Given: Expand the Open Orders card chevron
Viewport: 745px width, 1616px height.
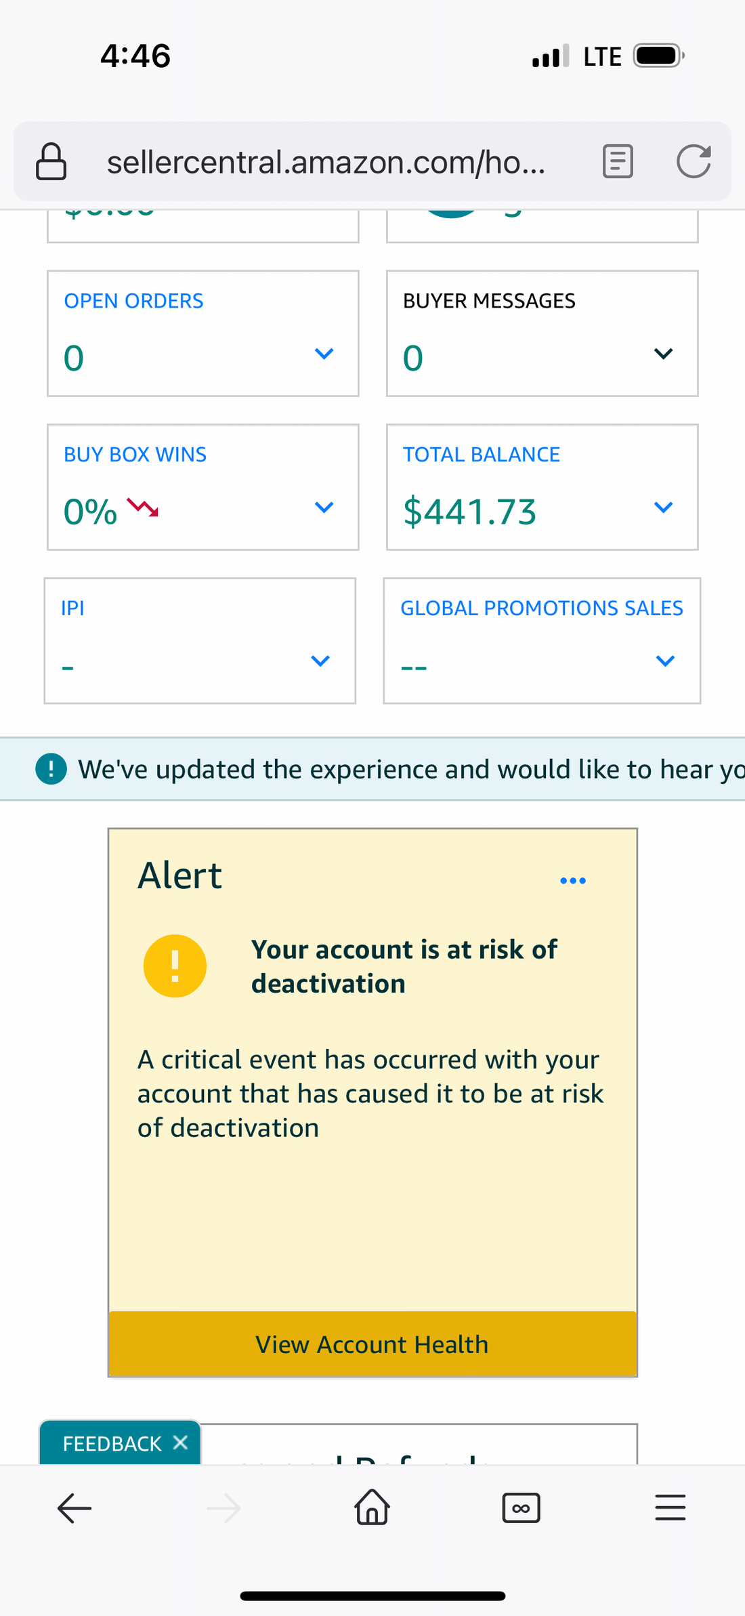Looking at the screenshot, I should 324,354.
